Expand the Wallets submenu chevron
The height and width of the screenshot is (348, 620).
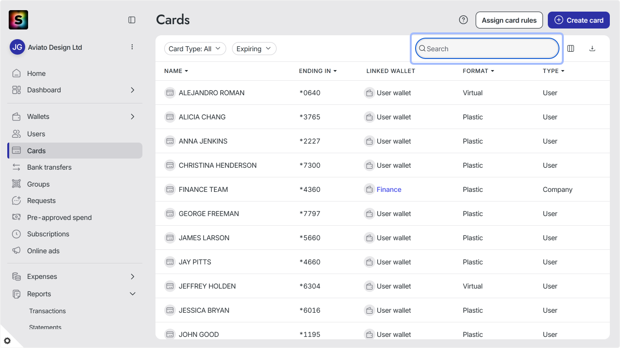pos(133,116)
